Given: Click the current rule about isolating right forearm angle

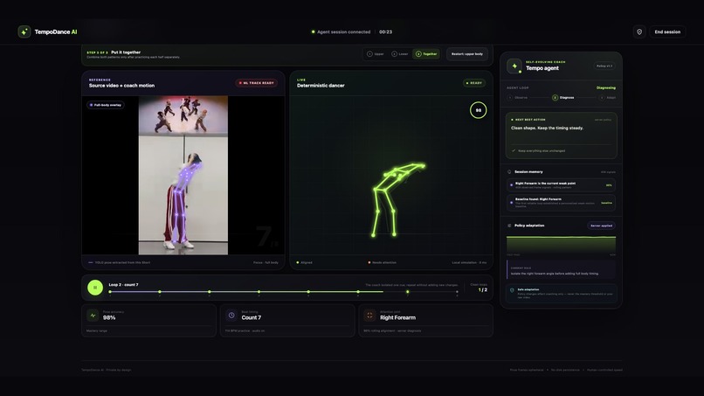Looking at the screenshot, I should [x=561, y=271].
